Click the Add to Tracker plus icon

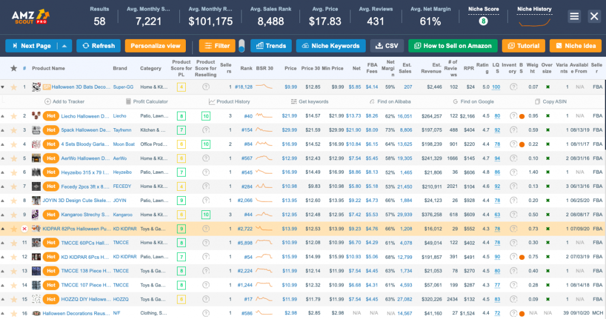point(47,102)
